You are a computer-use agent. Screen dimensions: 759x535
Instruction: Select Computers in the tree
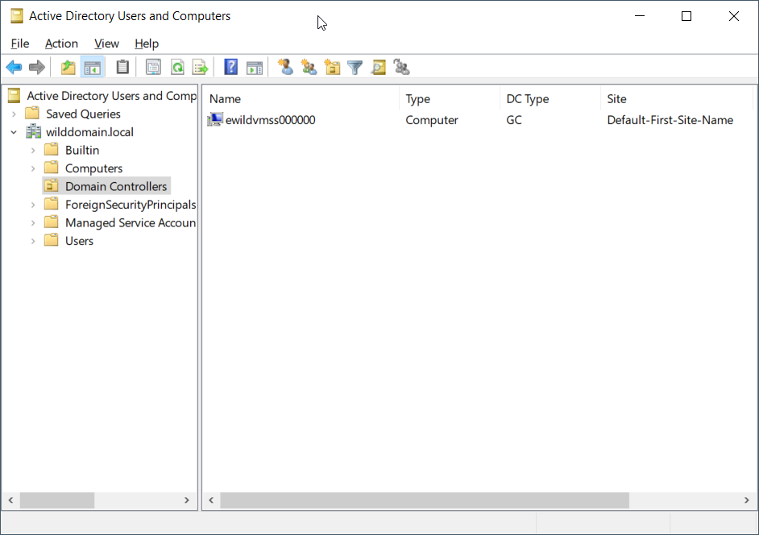click(93, 168)
